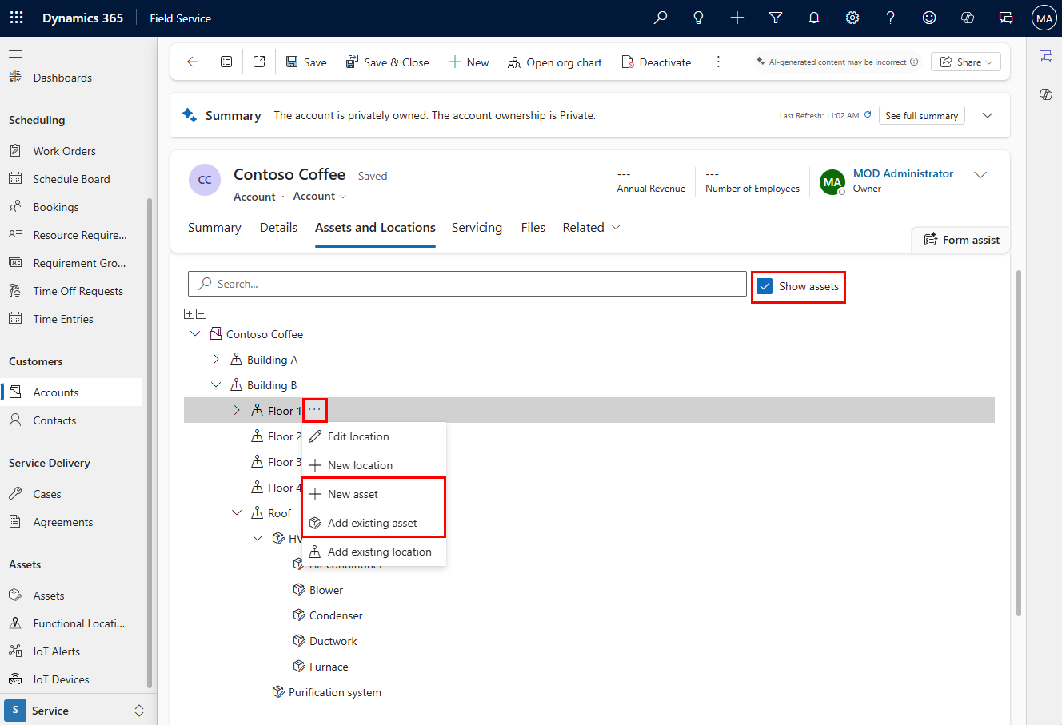Expand the Building A location node
This screenshot has height=725, width=1062.
tap(215, 359)
